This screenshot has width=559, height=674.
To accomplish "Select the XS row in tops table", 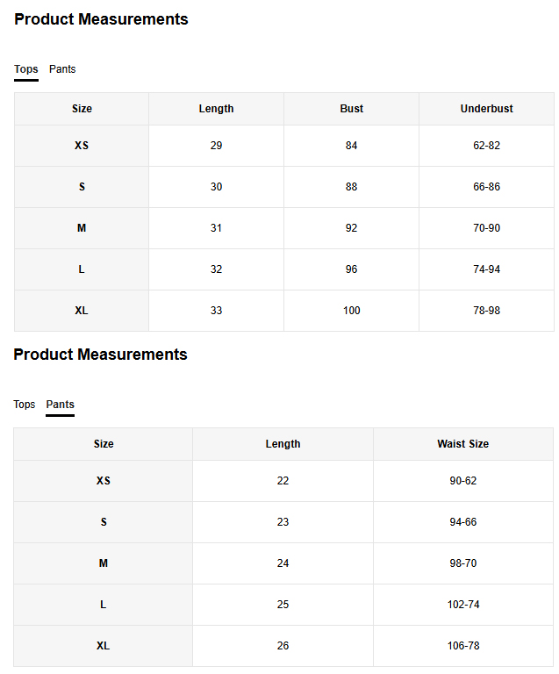I will pyautogui.click(x=82, y=146).
